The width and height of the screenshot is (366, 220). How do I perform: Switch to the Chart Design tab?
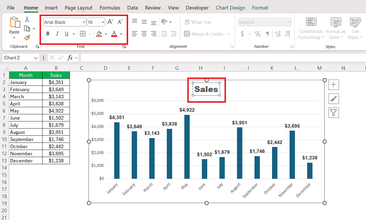coord(230,8)
